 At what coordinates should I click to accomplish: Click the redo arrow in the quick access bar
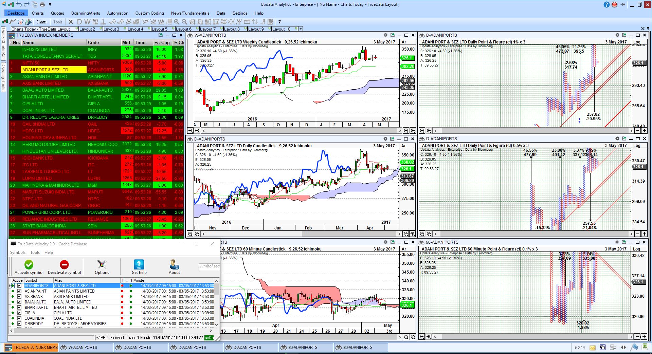click(27, 4)
